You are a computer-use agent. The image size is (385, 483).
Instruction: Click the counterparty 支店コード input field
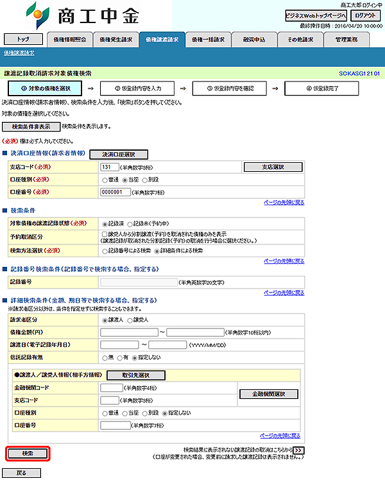(x=110, y=400)
